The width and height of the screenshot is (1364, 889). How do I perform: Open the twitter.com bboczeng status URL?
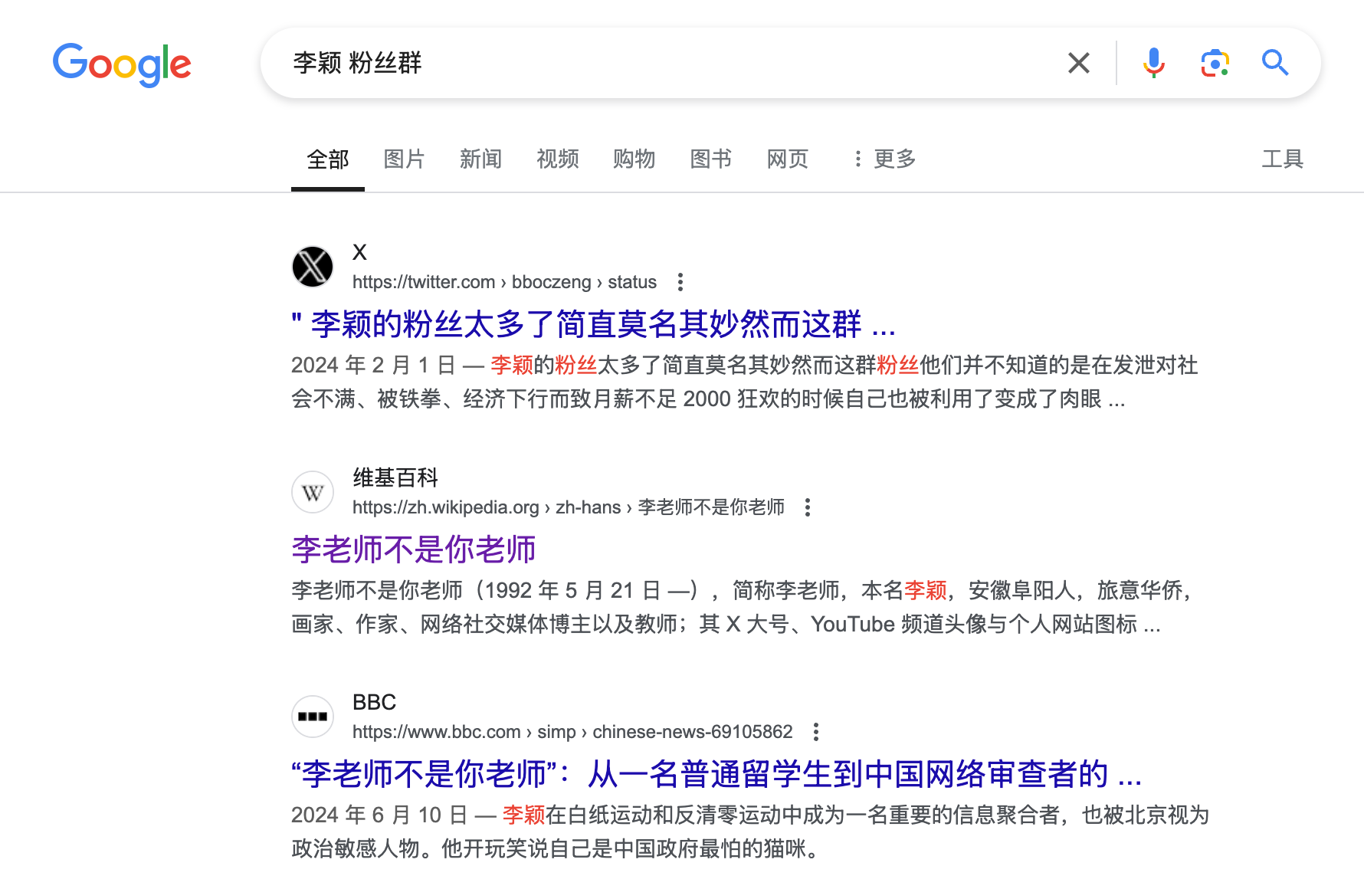click(504, 282)
